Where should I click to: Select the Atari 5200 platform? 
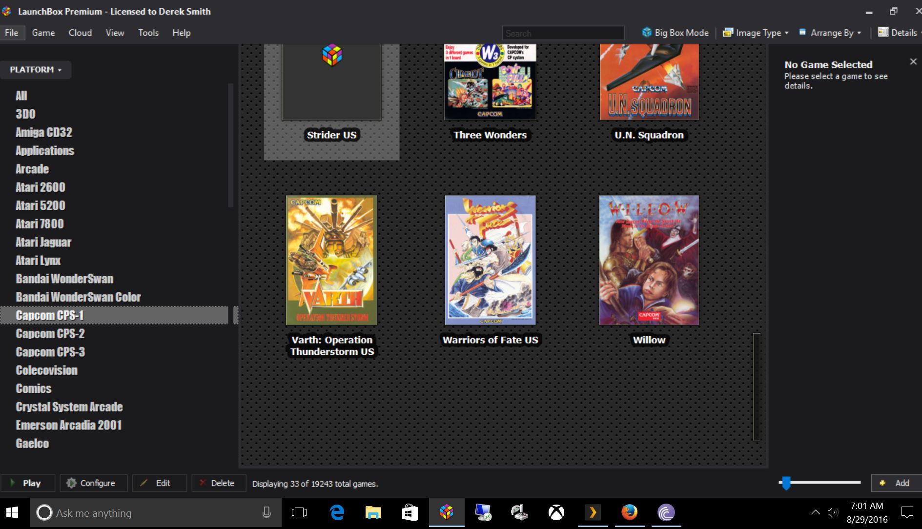(x=41, y=205)
